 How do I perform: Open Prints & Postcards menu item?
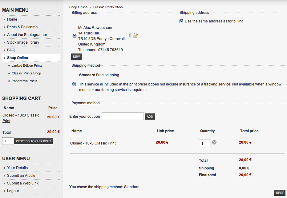click(22, 27)
